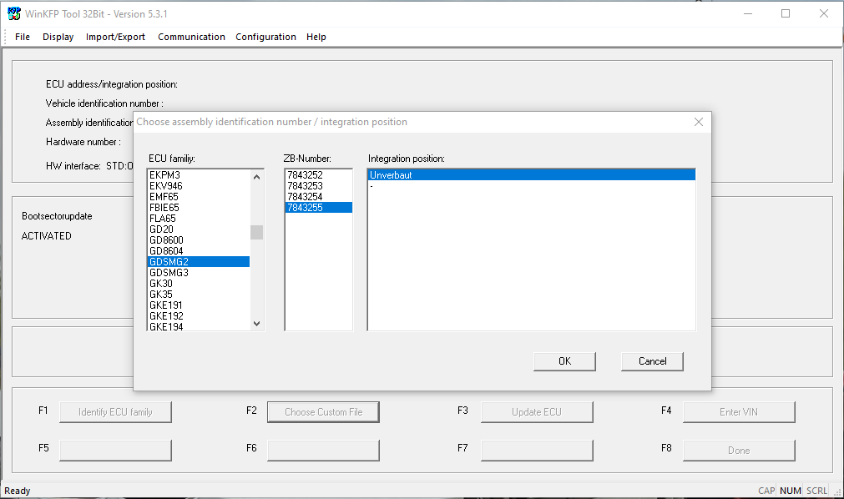Click the empty F7 button
This screenshot has width=844, height=499.
tap(537, 451)
